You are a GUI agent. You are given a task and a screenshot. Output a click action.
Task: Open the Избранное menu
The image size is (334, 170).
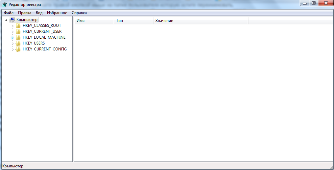[57, 13]
